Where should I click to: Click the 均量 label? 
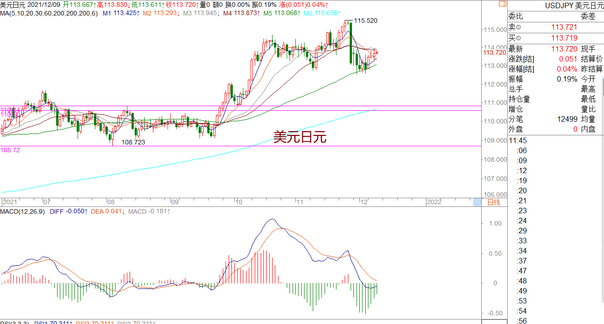point(588,119)
